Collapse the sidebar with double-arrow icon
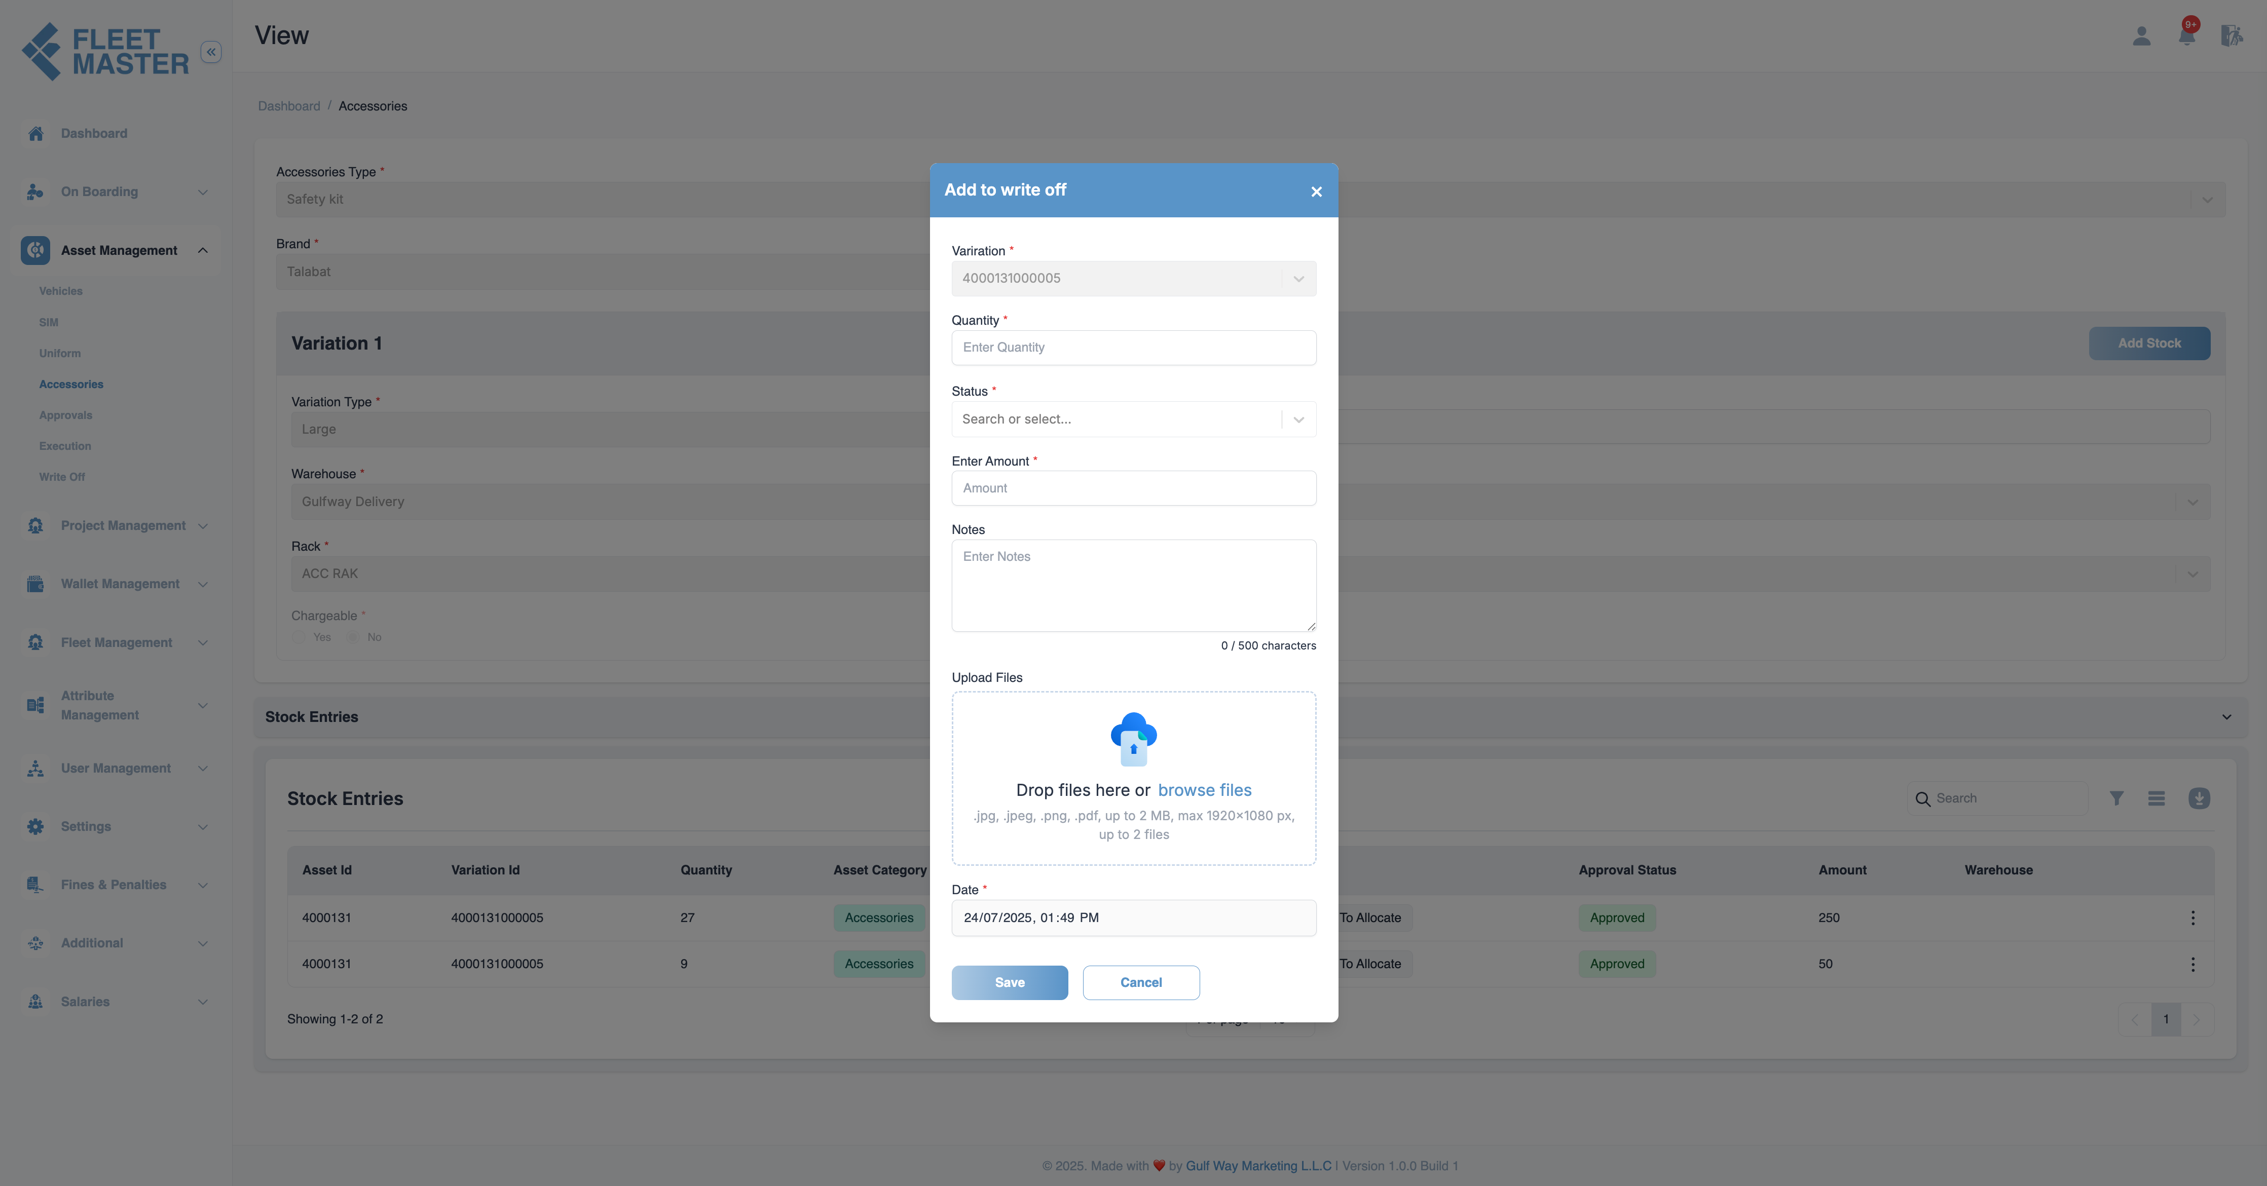Screen dimensions: 2267x1186 point(211,52)
